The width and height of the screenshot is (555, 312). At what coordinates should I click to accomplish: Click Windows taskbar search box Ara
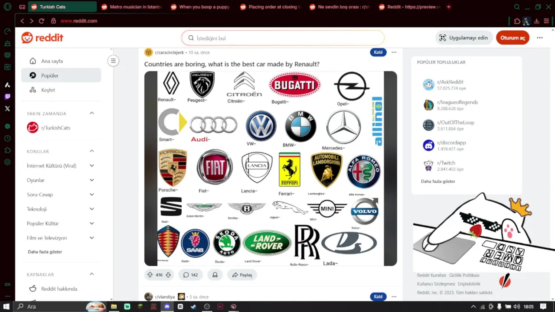coord(61,306)
